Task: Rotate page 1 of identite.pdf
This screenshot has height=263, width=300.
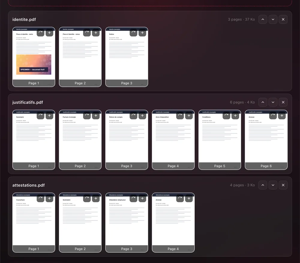Action: (40, 32)
